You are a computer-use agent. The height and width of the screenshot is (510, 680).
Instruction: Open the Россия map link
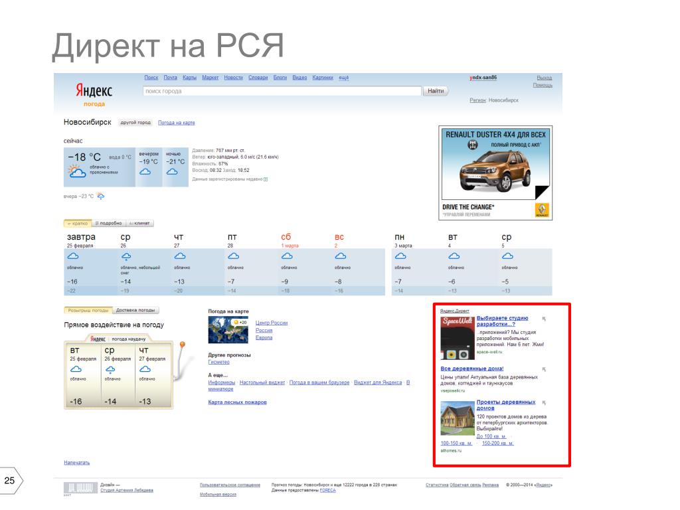[264, 331]
